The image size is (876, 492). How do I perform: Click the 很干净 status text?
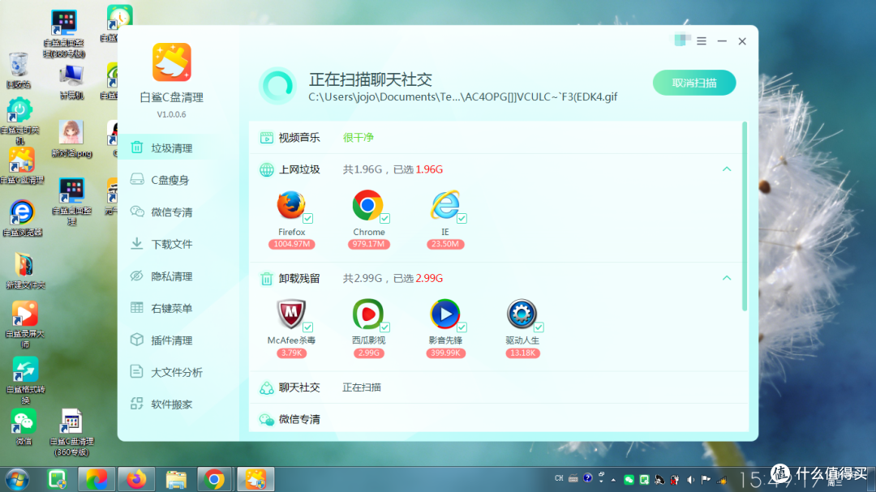pyautogui.click(x=359, y=137)
